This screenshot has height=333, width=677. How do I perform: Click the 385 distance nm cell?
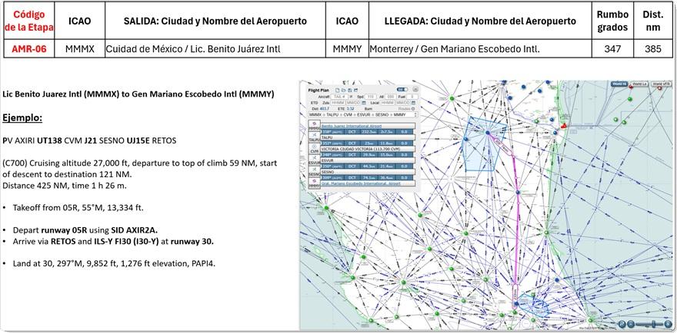653,48
